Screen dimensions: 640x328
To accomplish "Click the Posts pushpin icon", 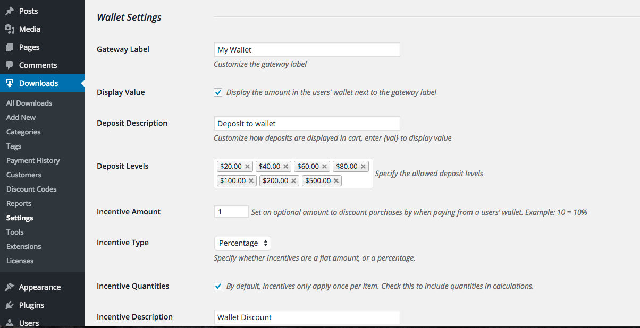I will [x=9, y=11].
